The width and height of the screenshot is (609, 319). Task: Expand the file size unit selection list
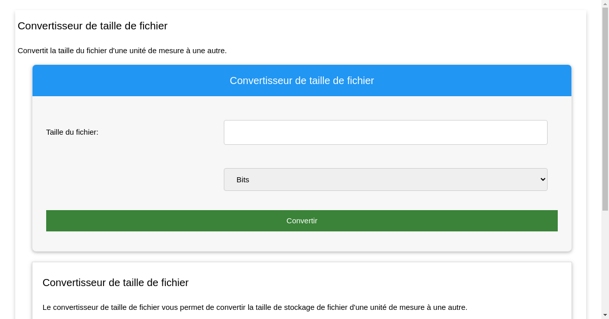(x=386, y=179)
